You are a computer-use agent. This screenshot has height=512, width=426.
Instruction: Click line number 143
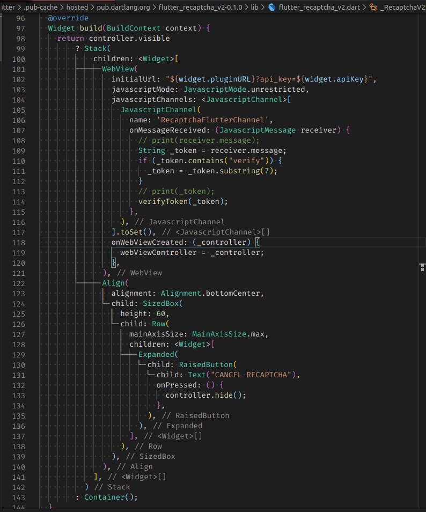point(18,498)
